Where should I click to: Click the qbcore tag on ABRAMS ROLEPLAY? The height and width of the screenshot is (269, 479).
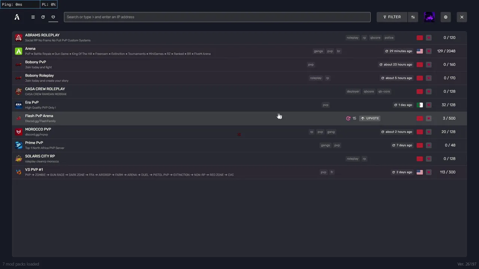(375, 37)
